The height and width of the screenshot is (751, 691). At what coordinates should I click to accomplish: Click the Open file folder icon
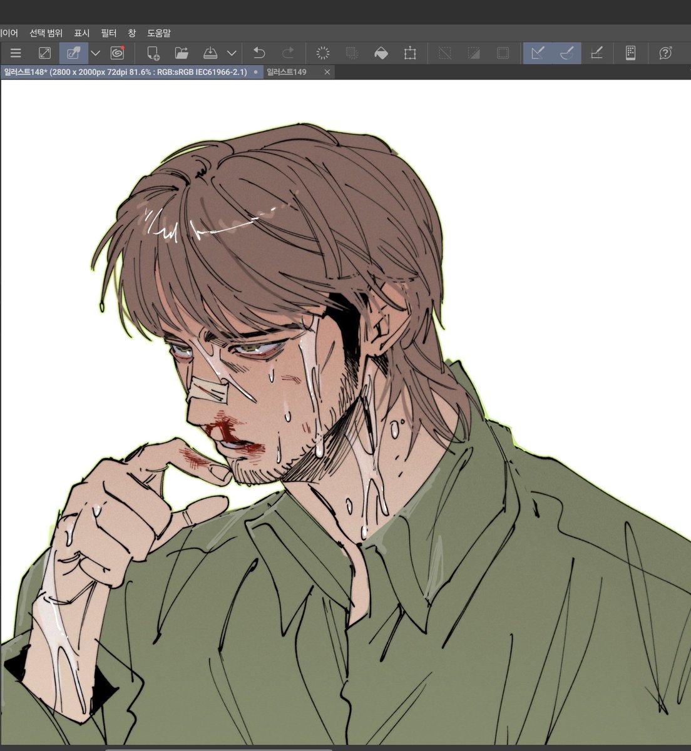click(182, 53)
